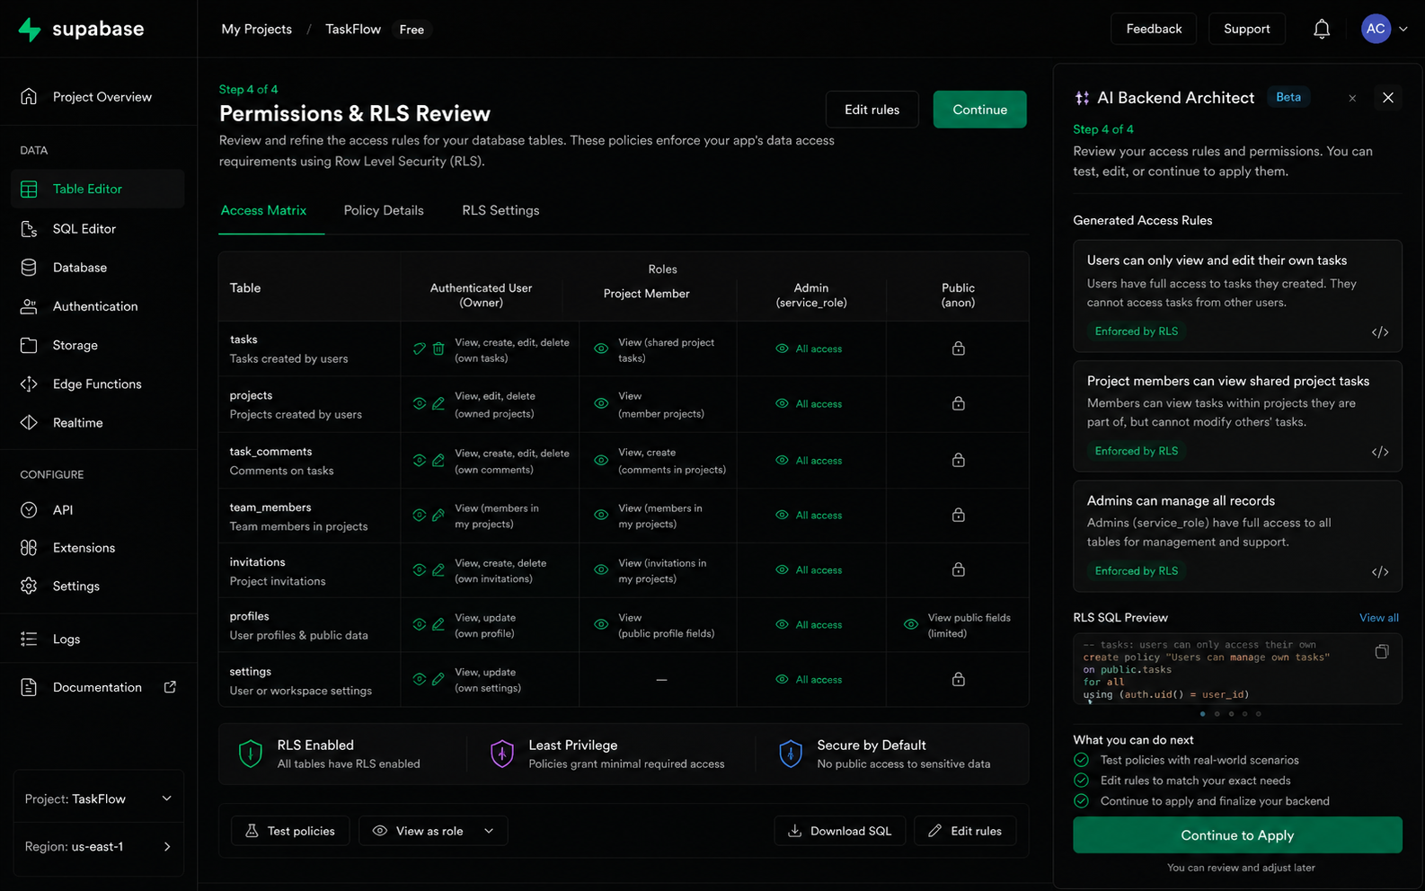Toggle view eye for tasks Project Member
Screen dimensions: 1425x891
[x=601, y=348]
